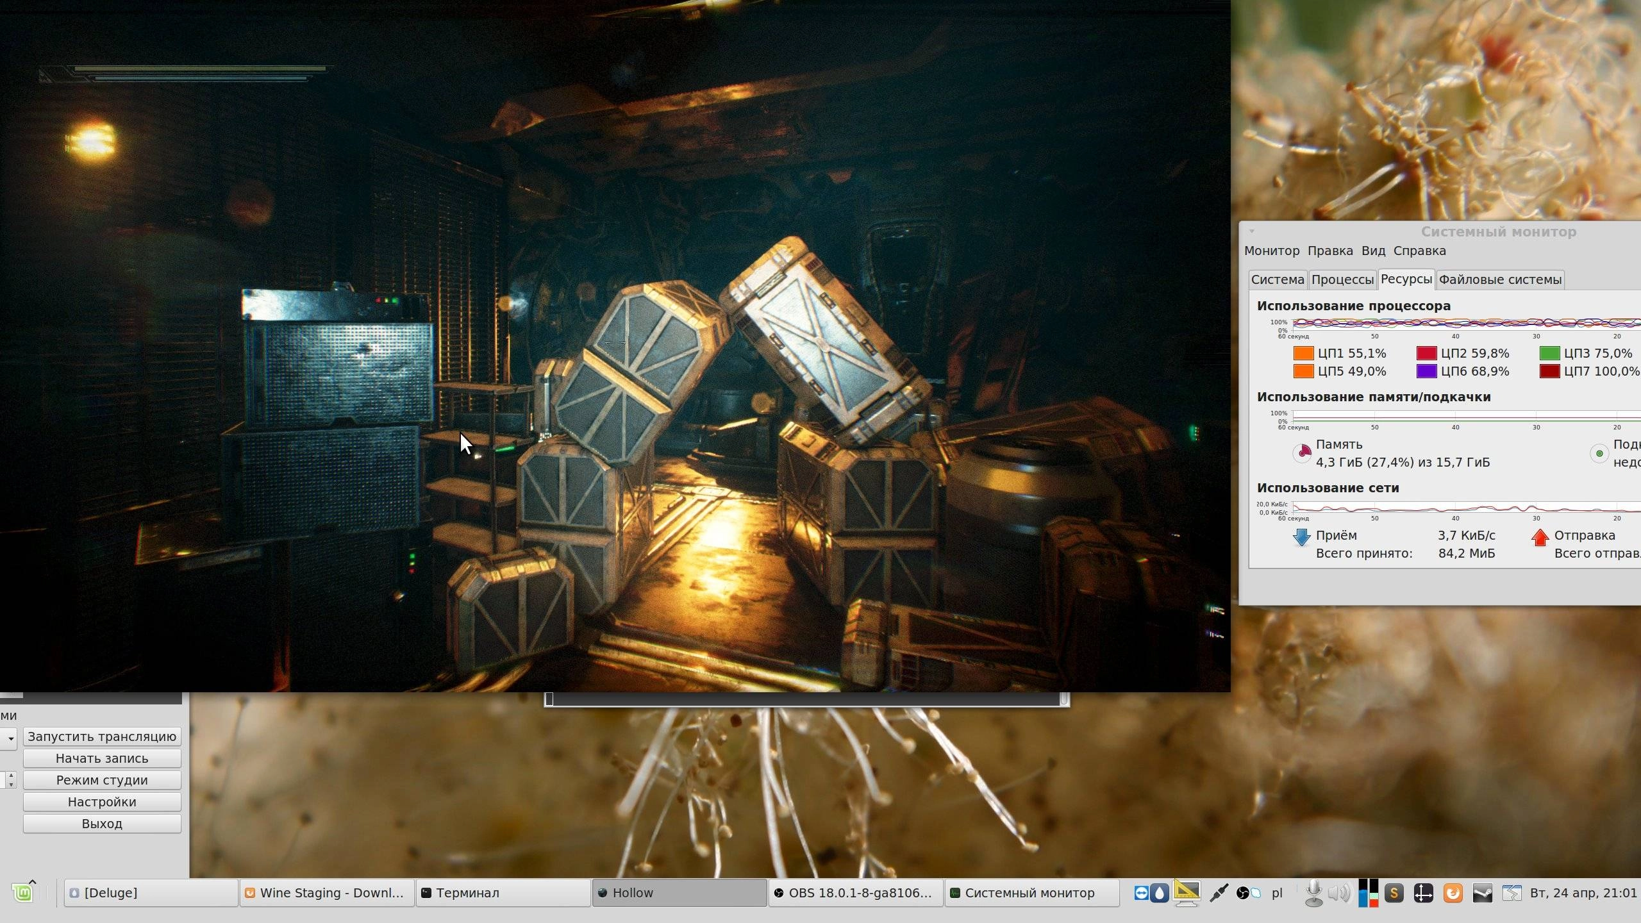The image size is (1641, 923).
Task: Switch to Системный монитор taskbar entry
Action: pos(1032,893)
